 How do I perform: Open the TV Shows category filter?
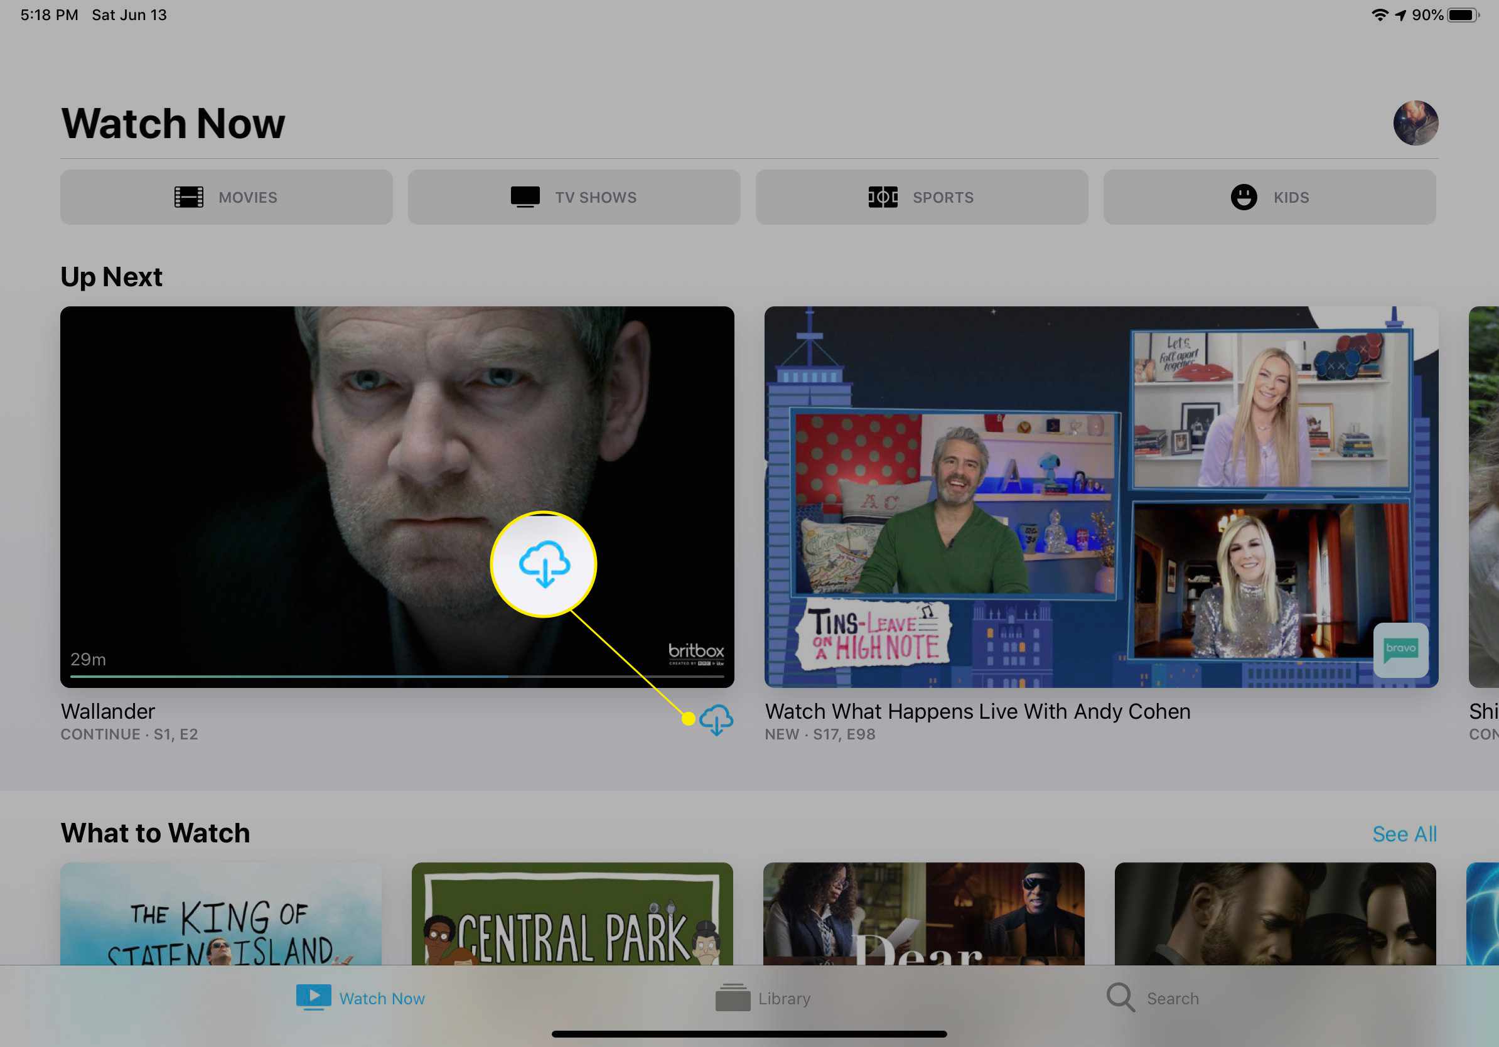[x=574, y=196]
